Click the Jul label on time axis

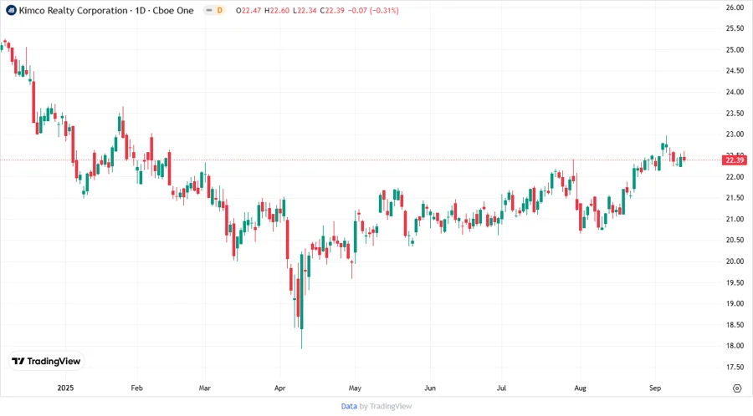pyautogui.click(x=501, y=388)
